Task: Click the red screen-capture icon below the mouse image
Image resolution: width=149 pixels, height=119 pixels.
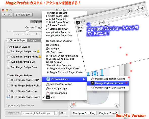Action: click(x=73, y=104)
